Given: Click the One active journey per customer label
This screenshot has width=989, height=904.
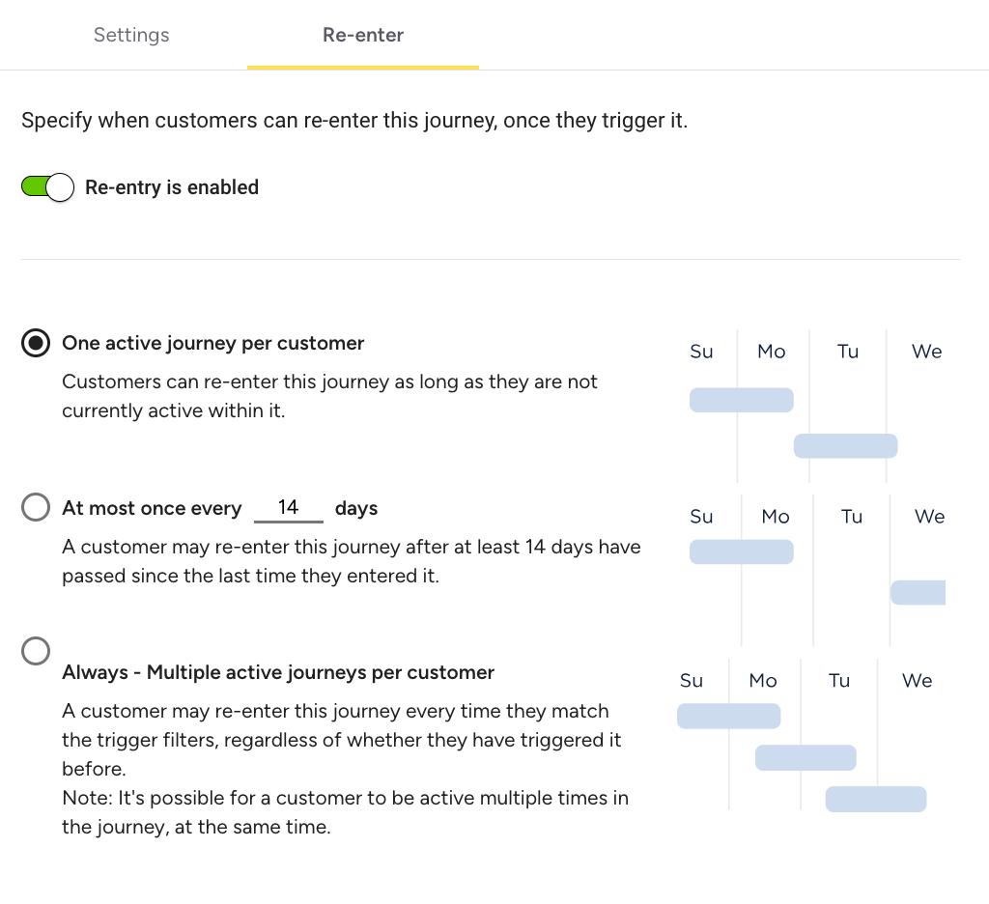Looking at the screenshot, I should [212, 343].
